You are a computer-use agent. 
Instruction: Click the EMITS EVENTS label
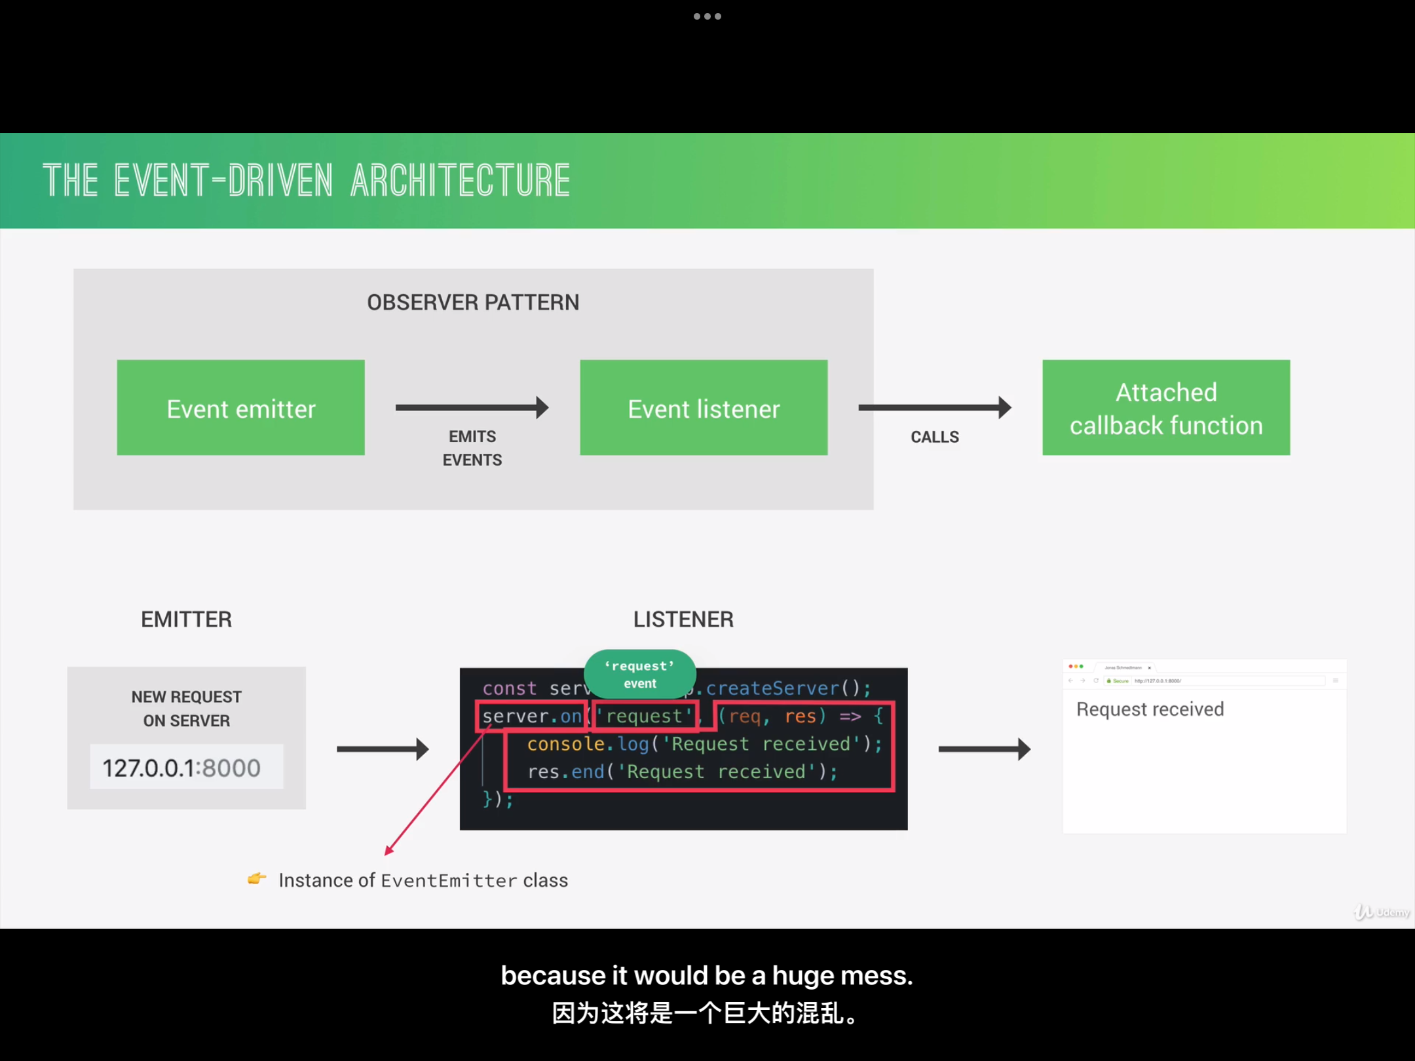472,448
